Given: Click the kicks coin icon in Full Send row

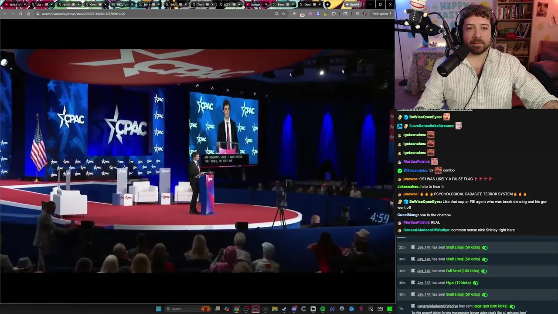Looking at the screenshot, I should point(484,271).
